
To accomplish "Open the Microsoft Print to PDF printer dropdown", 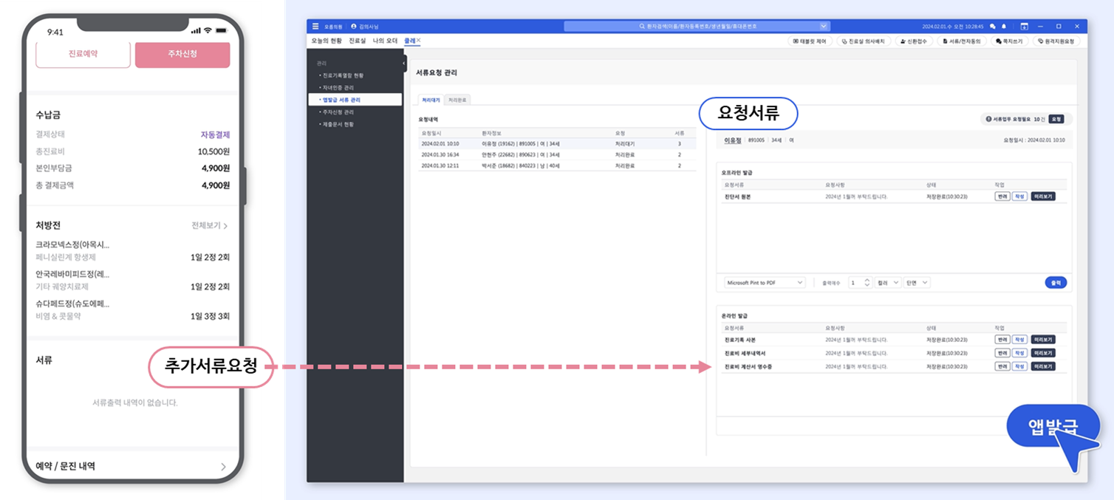I will pos(765,282).
